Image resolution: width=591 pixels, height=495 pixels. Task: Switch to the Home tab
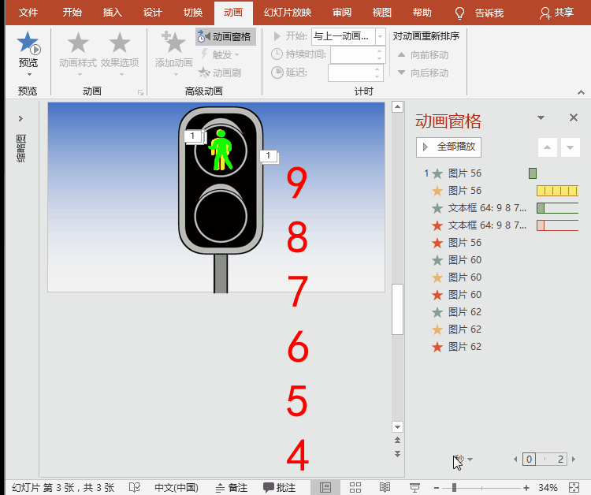pyautogui.click(x=72, y=13)
